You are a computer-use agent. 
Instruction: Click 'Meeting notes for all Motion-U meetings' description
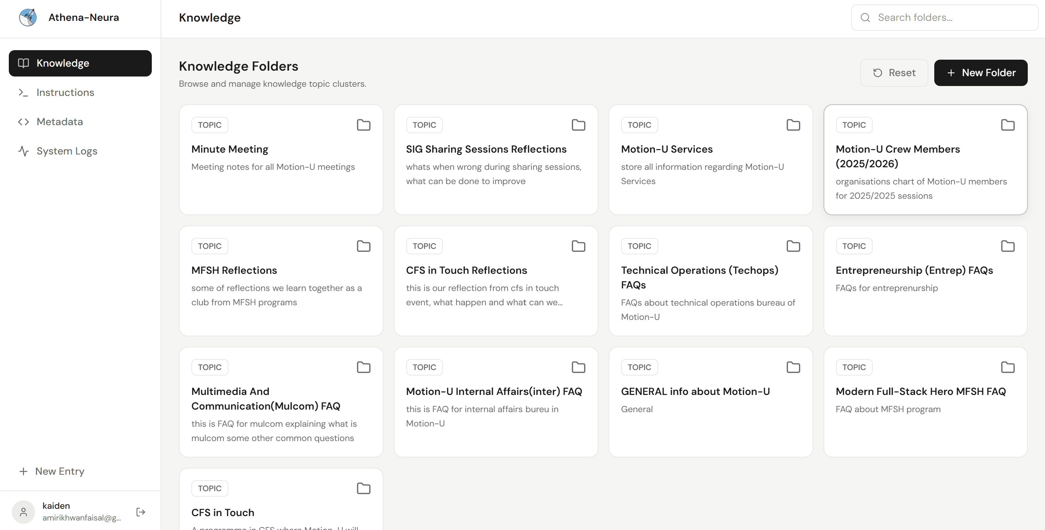click(273, 167)
